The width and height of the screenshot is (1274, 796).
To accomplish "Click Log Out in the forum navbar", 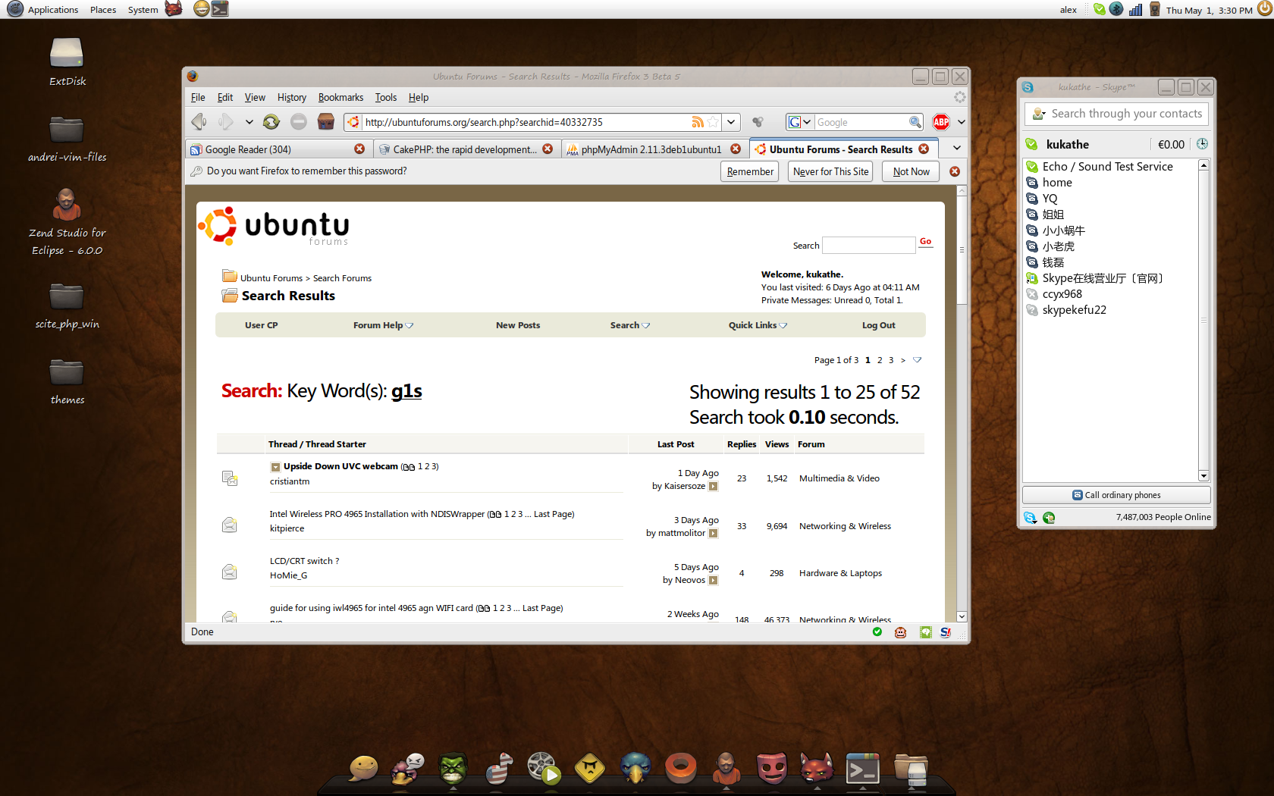I will (878, 325).
